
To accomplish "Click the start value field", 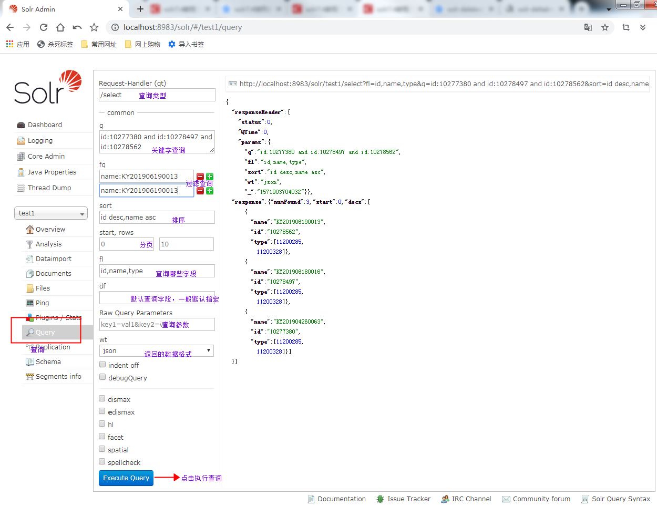I will [x=127, y=244].
